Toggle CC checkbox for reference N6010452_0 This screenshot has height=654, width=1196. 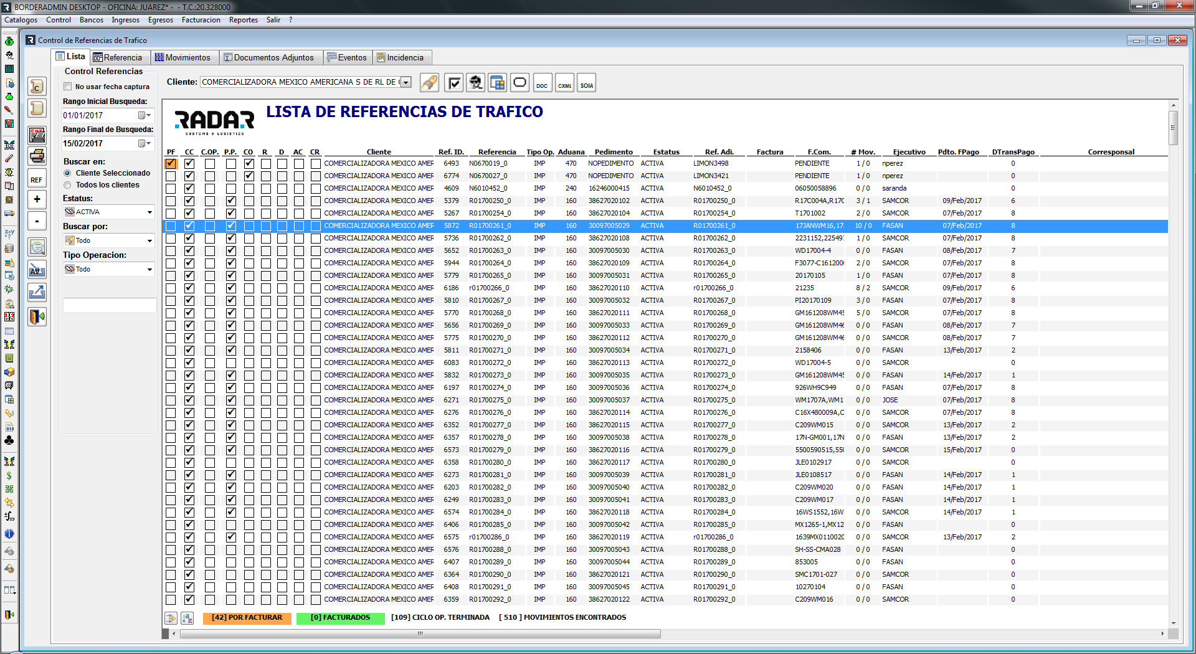(x=189, y=188)
